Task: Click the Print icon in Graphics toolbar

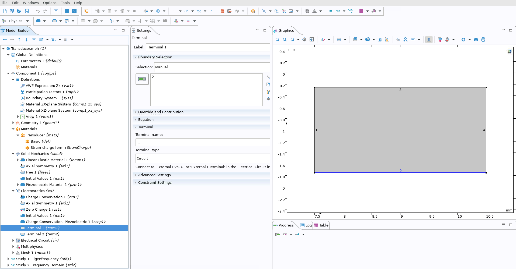Action: pos(483,40)
